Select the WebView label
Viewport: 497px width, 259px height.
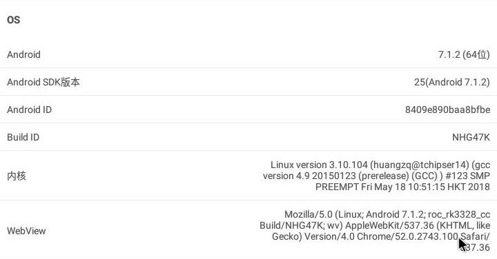26,231
